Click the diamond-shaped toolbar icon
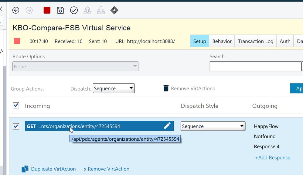This screenshot has width=303, height=175. click(x=114, y=10)
